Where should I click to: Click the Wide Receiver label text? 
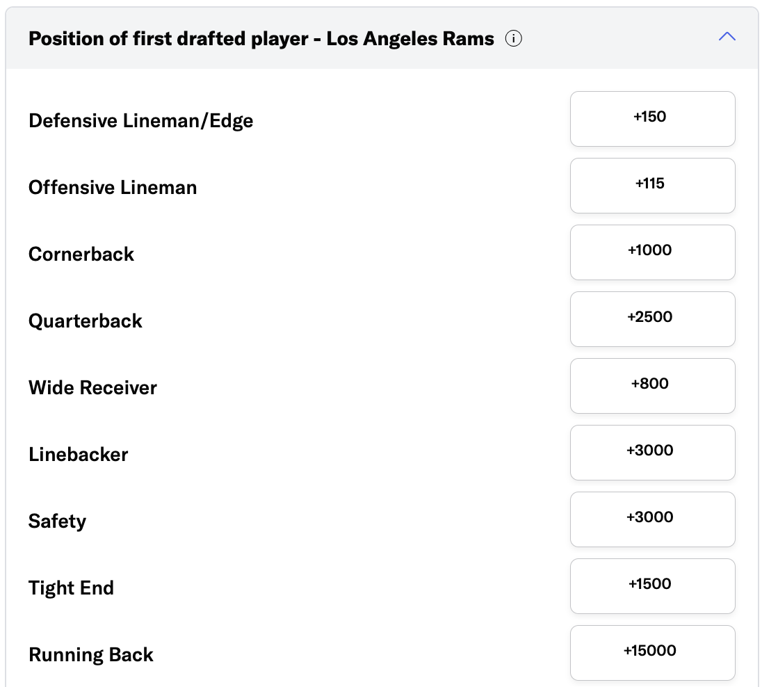[92, 388]
